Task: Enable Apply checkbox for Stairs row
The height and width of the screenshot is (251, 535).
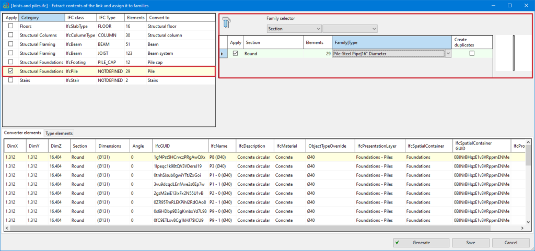Action: pos(11,80)
